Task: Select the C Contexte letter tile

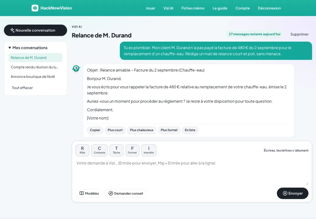Action: (99, 150)
